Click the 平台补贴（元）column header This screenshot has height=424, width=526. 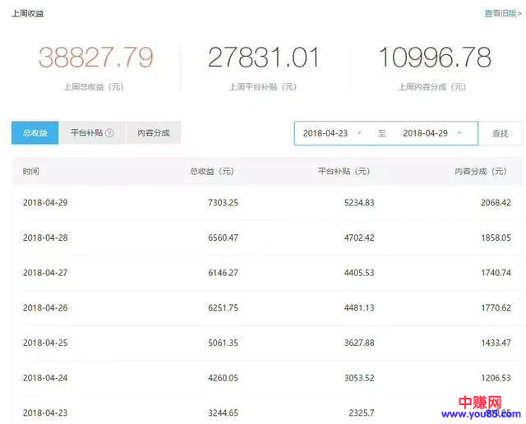pos(344,172)
